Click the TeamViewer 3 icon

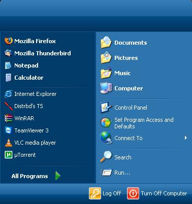point(9,130)
